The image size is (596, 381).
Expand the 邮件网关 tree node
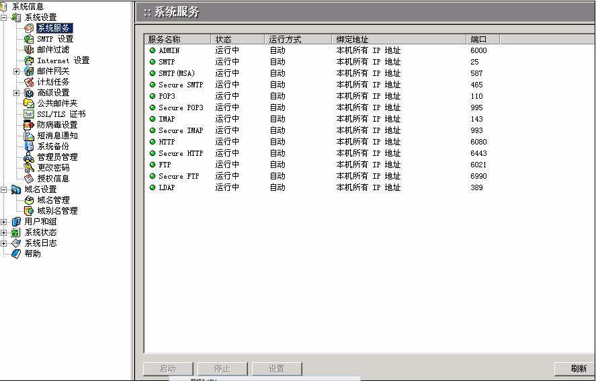(x=16, y=71)
